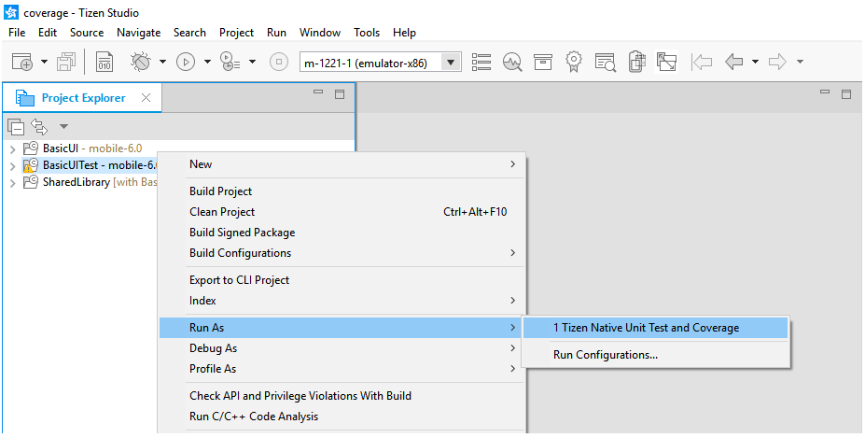Image resolution: width=865 pixels, height=438 pixels.
Task: Click the Debug bug icon in toolbar
Action: pyautogui.click(x=140, y=63)
